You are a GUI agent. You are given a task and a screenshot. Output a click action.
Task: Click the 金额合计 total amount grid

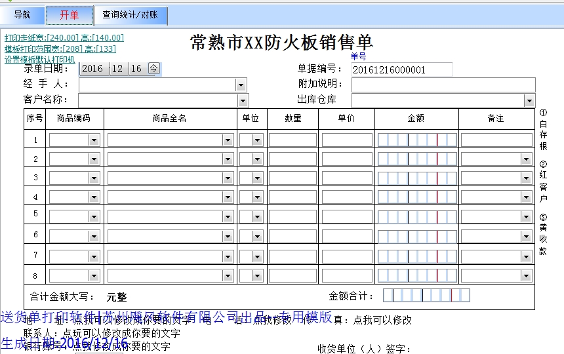coord(426,296)
